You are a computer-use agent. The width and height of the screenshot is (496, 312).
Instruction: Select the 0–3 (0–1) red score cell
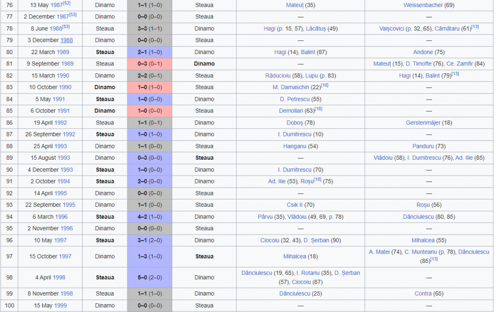click(x=150, y=63)
